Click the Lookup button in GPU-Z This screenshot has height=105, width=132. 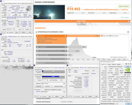pos(128,67)
